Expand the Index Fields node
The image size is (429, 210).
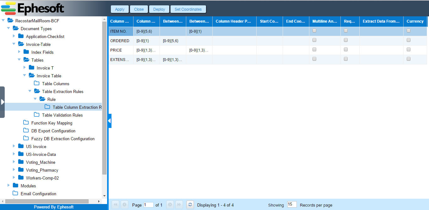pyautogui.click(x=19, y=52)
